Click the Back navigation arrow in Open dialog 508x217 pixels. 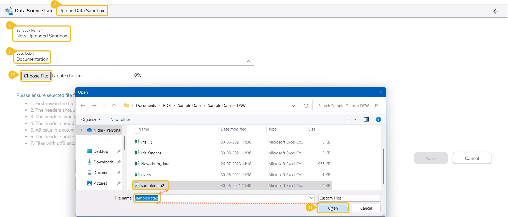[x=83, y=106]
